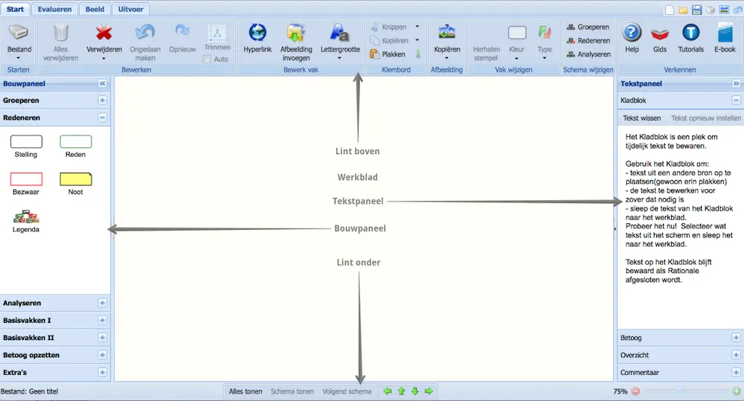
Task: Open the Uitvoer tab
Action: pyautogui.click(x=130, y=9)
